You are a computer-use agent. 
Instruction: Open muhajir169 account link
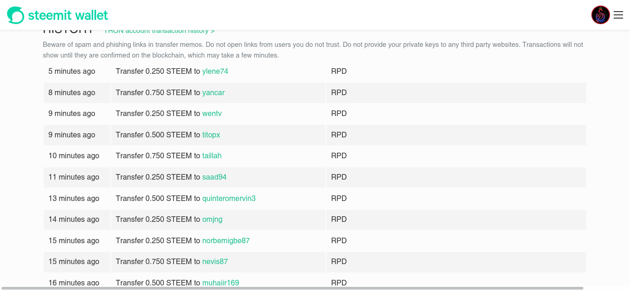(x=221, y=283)
